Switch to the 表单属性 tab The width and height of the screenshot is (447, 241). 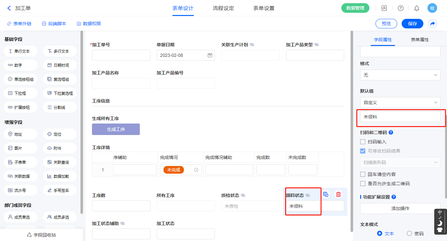420,40
